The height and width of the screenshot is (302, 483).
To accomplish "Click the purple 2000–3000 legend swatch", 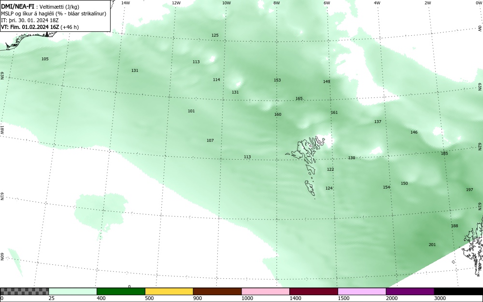I will (x=410, y=291).
